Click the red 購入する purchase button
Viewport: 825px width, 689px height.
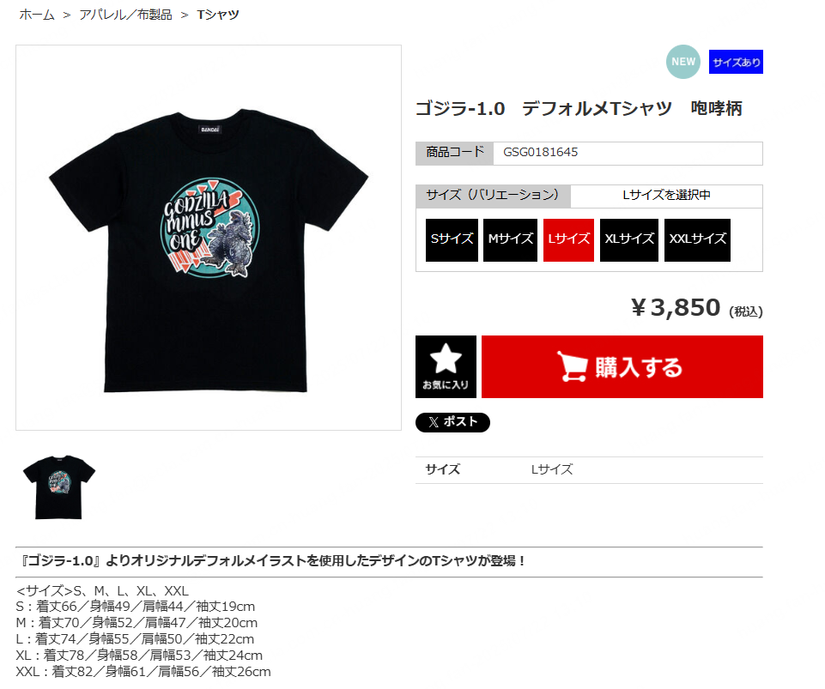[622, 366]
